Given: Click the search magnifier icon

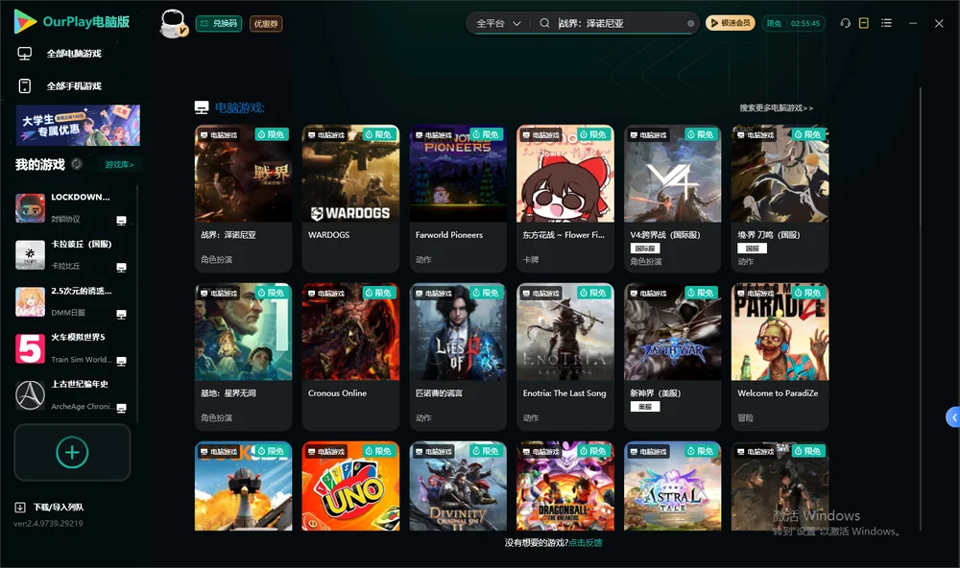Looking at the screenshot, I should coord(544,23).
